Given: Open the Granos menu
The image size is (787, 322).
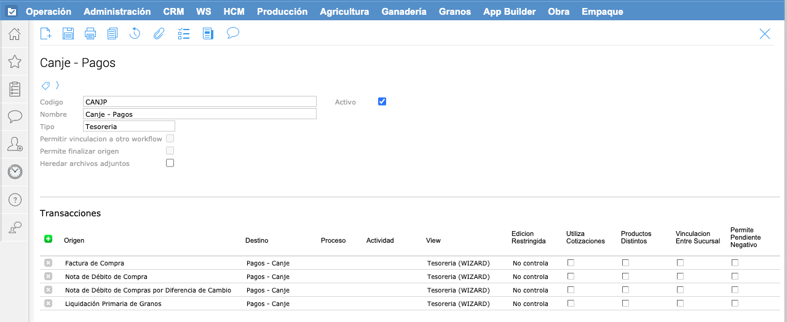Looking at the screenshot, I should click(454, 12).
